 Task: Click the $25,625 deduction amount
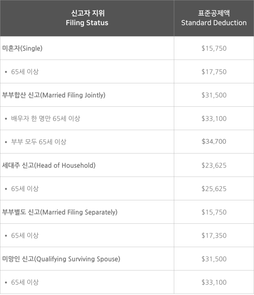click(x=214, y=189)
